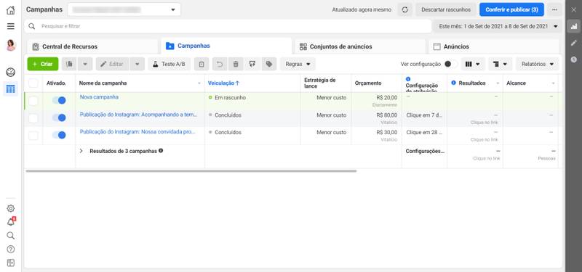Click the Teste A/B button
This screenshot has height=272, width=582.
coord(170,64)
